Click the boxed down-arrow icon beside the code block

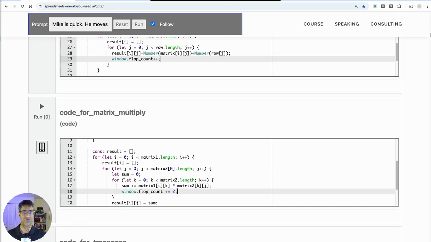pos(42,147)
